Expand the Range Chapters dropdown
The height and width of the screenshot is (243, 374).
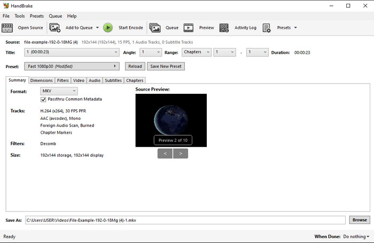coord(196,52)
